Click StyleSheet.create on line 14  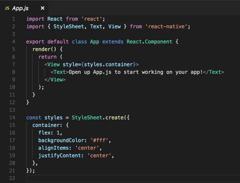pyautogui.click(x=97, y=118)
